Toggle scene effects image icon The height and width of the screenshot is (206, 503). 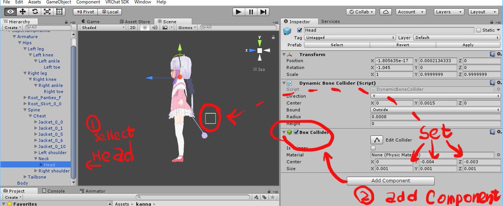point(165,28)
